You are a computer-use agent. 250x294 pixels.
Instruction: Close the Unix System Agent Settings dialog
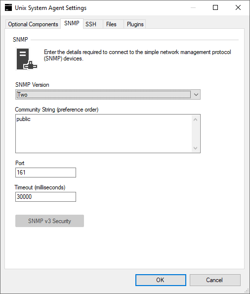tap(238, 8)
